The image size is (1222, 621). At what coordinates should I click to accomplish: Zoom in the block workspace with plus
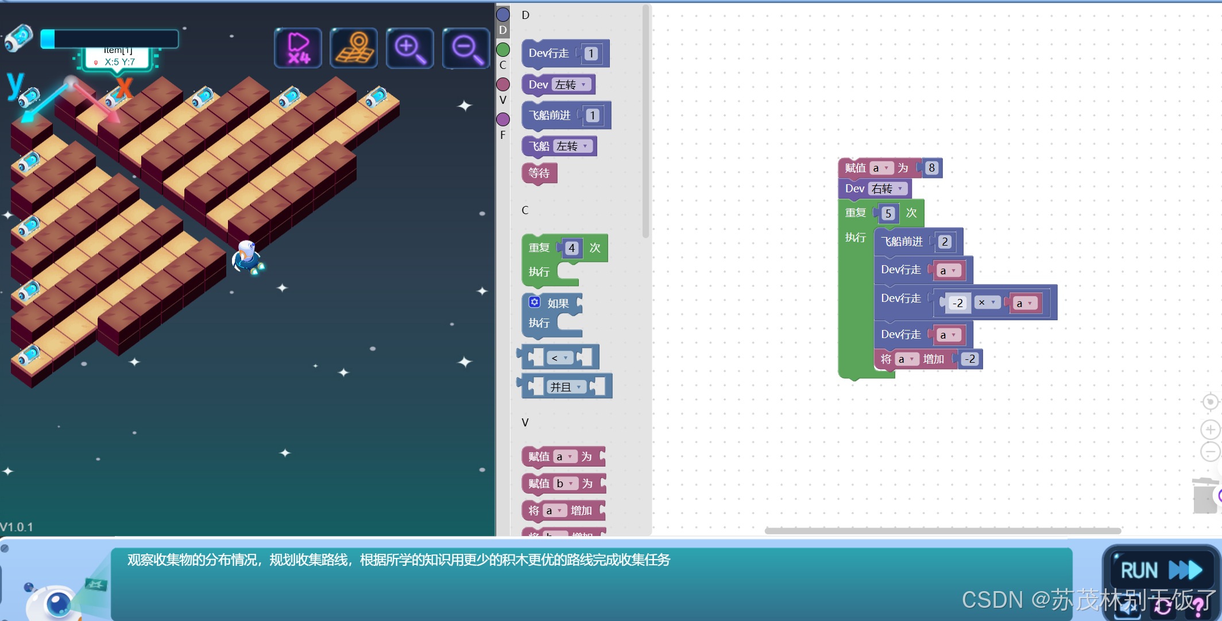pos(1210,429)
